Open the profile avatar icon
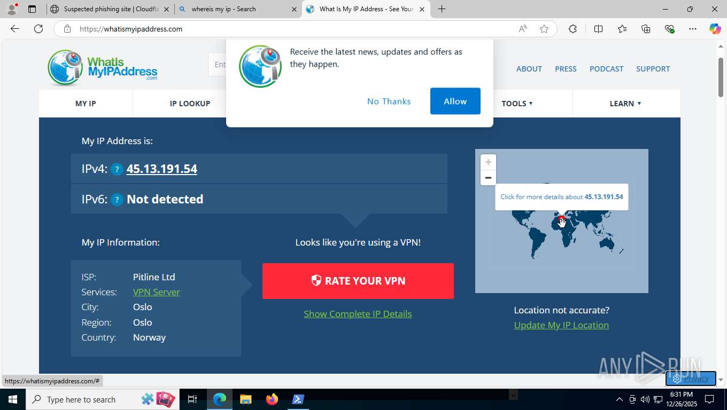Image resolution: width=727 pixels, height=410 pixels. pos(12,9)
